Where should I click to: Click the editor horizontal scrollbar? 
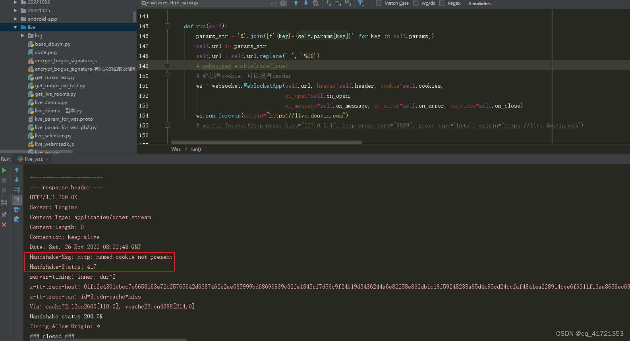266,142
